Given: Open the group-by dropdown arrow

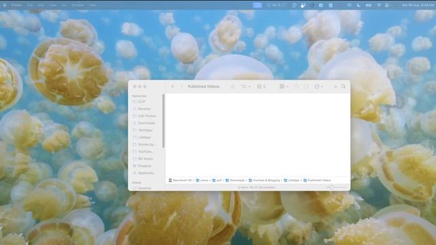Looking at the screenshot, I should coord(287,86).
